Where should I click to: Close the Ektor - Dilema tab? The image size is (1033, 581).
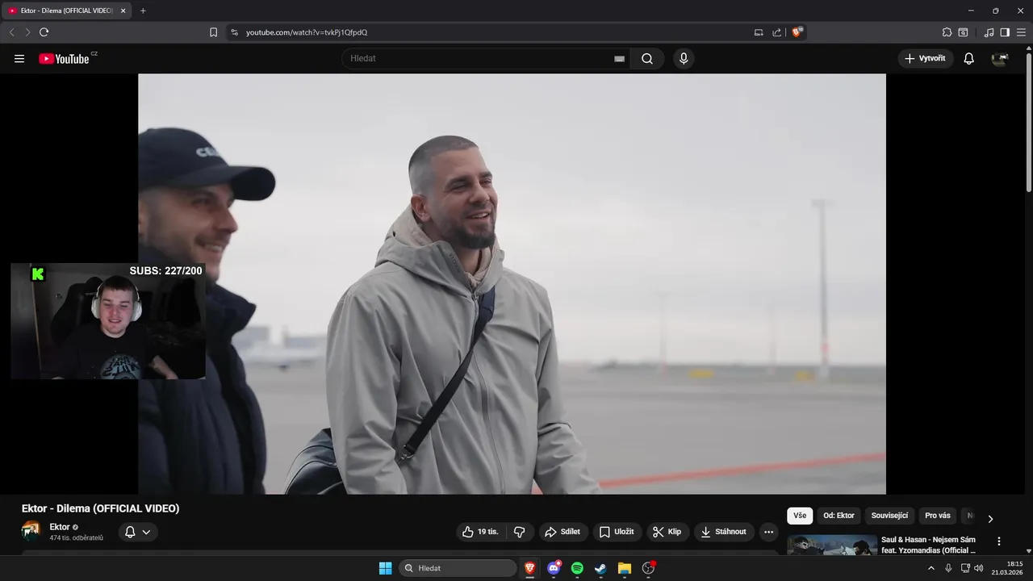click(x=123, y=10)
